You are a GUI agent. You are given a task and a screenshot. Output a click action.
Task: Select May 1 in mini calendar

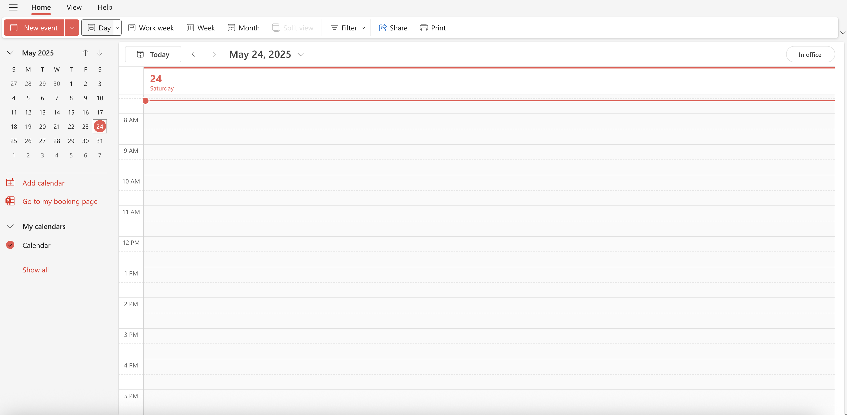pos(71,84)
